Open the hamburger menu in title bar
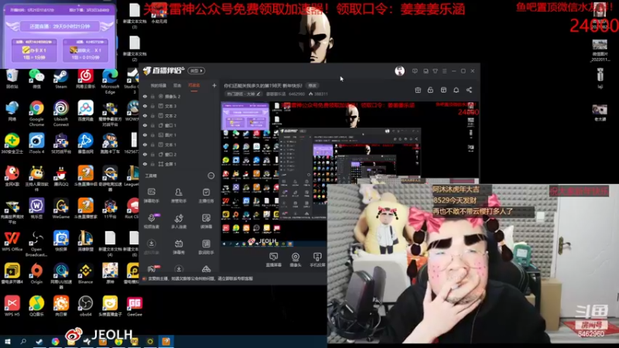 (x=444, y=71)
